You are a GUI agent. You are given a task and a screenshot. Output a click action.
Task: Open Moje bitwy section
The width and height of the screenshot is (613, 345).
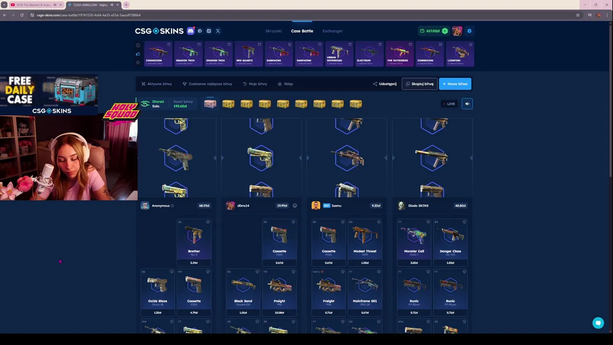pos(255,84)
